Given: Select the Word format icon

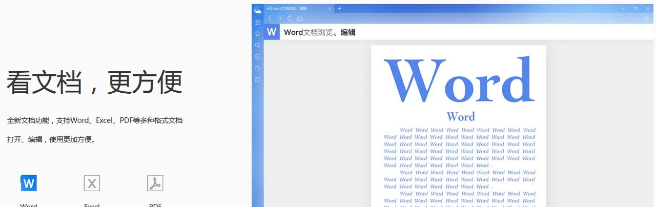Looking at the screenshot, I should (29, 183).
